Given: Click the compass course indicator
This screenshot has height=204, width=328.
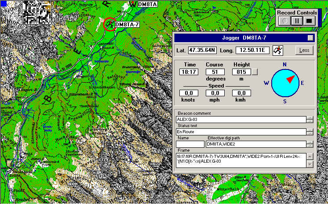Looking at the screenshot, I should click(x=285, y=83).
